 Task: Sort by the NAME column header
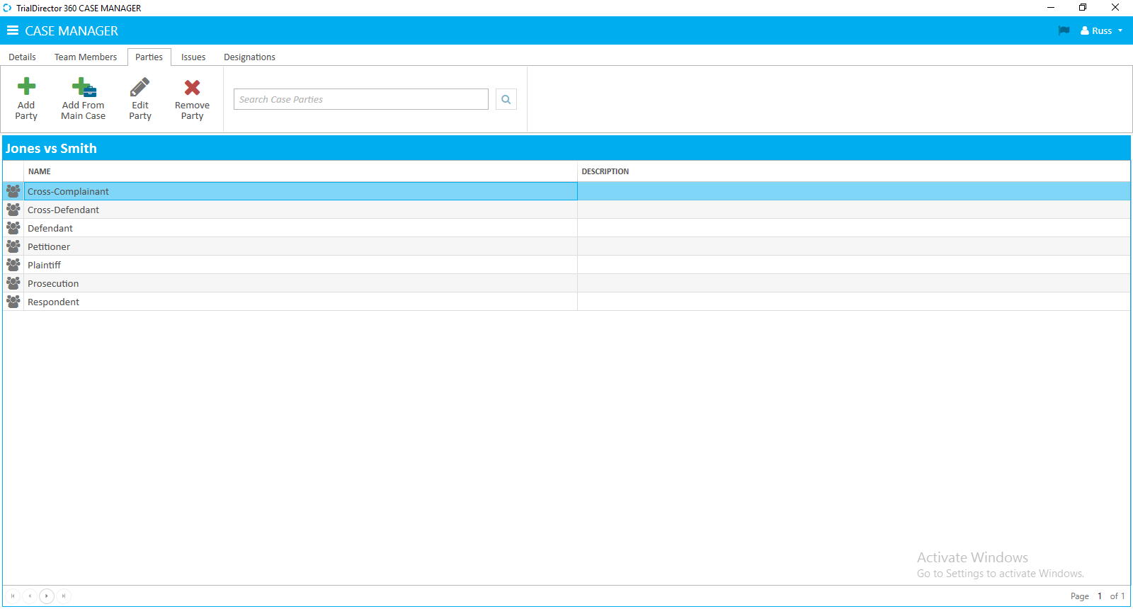[x=300, y=171]
